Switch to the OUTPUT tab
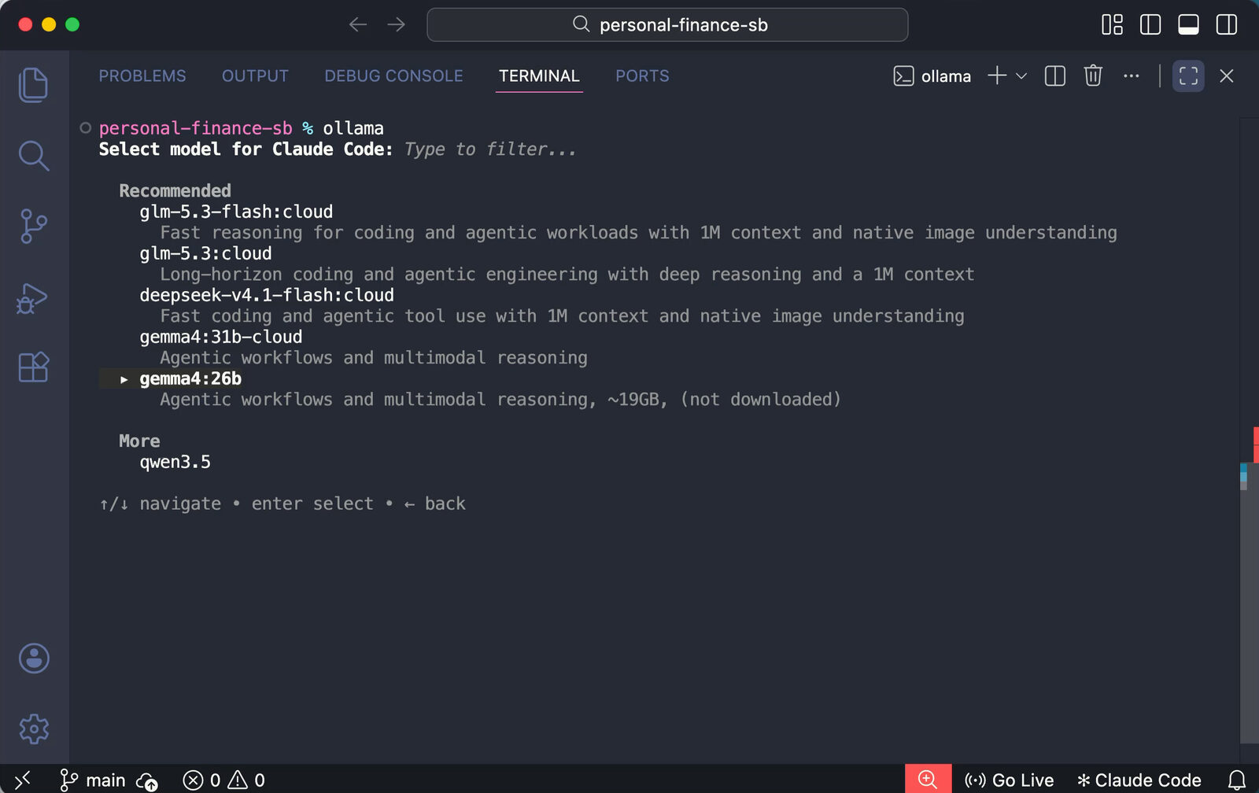The height and width of the screenshot is (793, 1259). 255,76
